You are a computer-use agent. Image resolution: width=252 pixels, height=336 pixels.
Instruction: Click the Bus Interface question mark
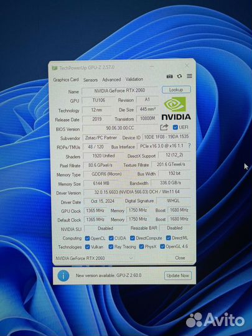[x=189, y=146]
